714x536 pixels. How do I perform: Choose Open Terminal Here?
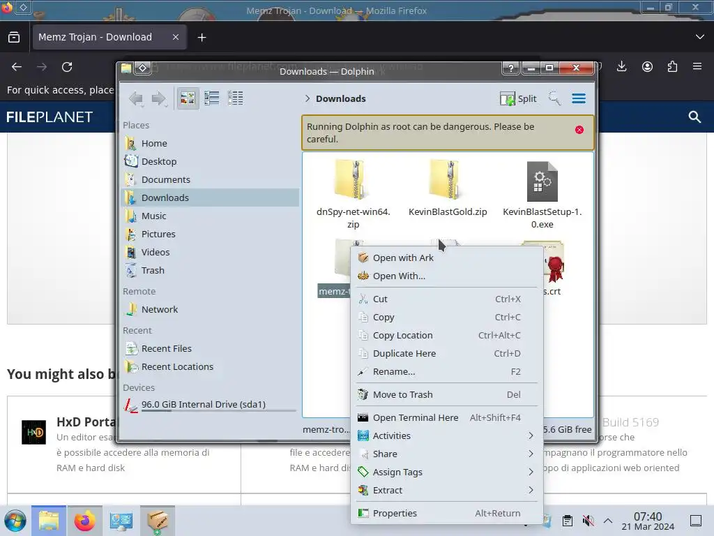click(x=446, y=417)
